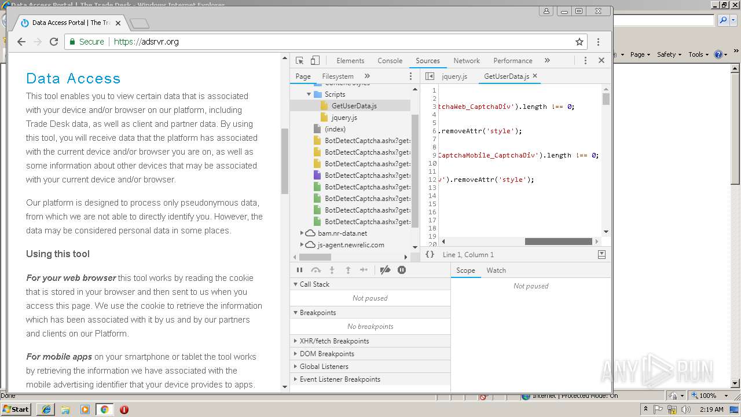Click the drawer toggle icon beside Line 1, Column 1

(x=601, y=254)
